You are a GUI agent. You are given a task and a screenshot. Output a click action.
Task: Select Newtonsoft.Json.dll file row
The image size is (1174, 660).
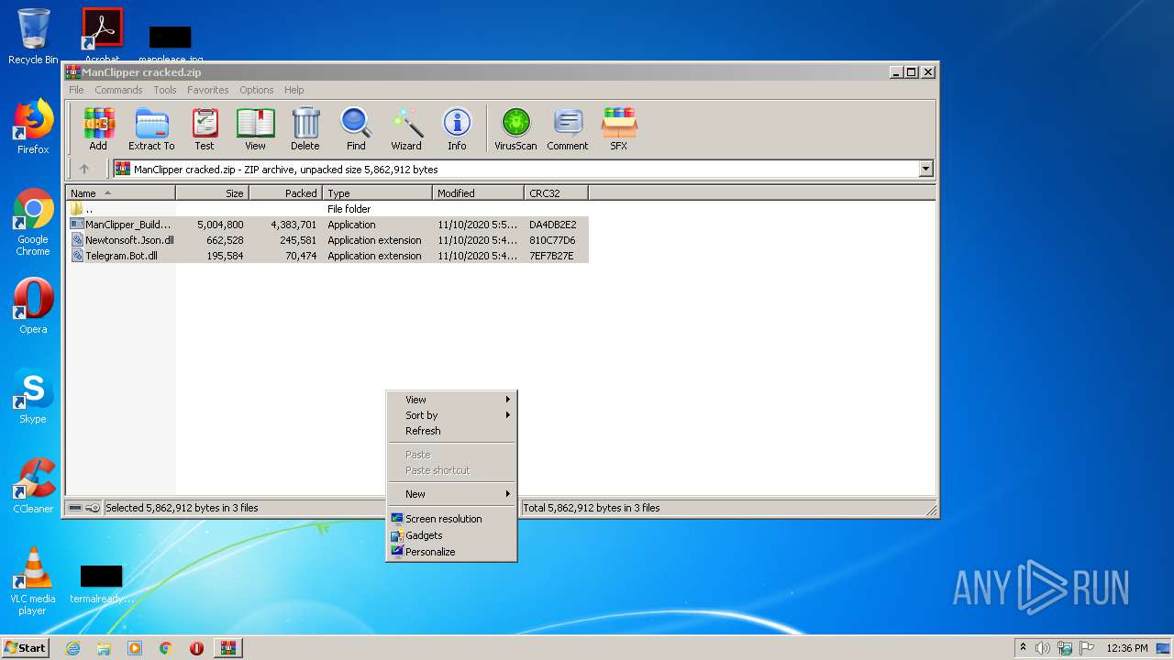point(327,240)
